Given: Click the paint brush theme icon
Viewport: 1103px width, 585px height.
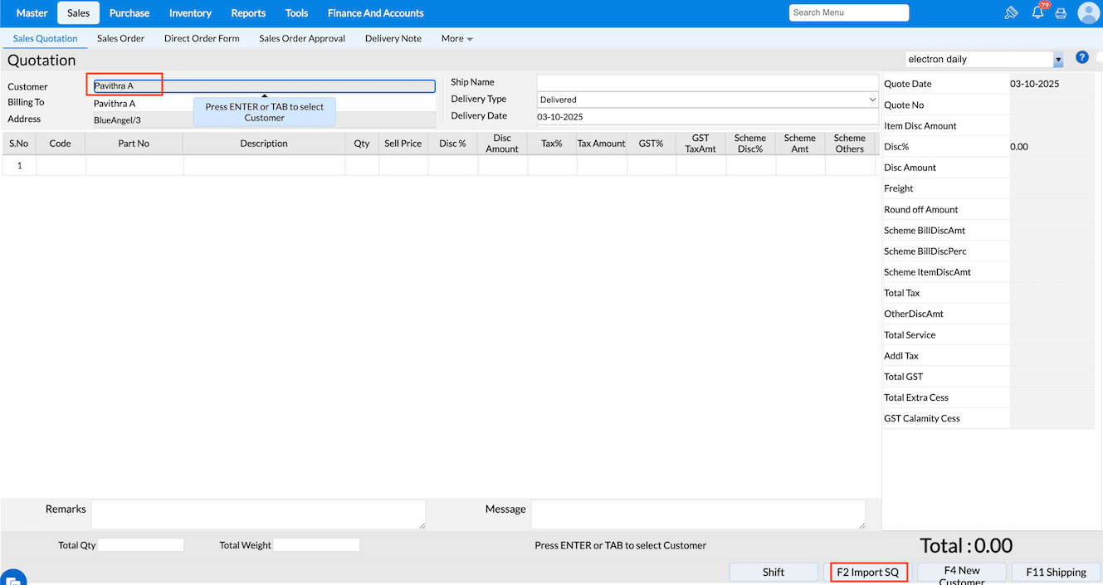Looking at the screenshot, I should 1011,12.
